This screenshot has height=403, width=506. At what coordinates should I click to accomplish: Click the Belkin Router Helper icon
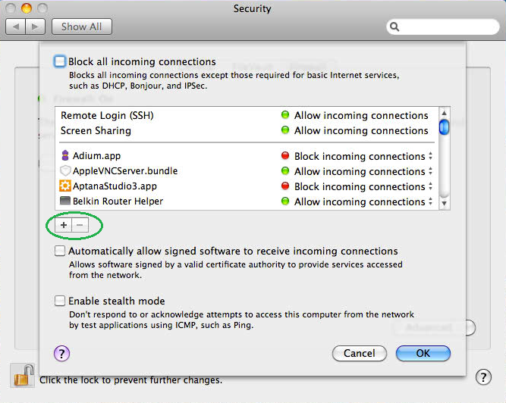point(65,202)
